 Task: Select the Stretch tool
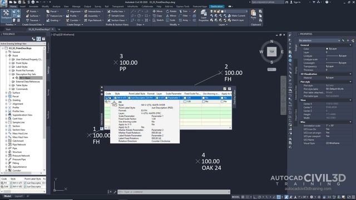coord(158,20)
